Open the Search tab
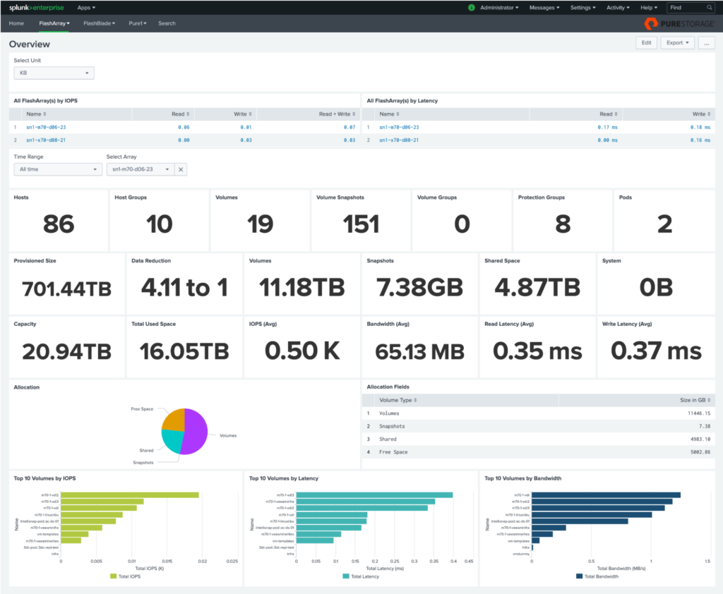 167,23
